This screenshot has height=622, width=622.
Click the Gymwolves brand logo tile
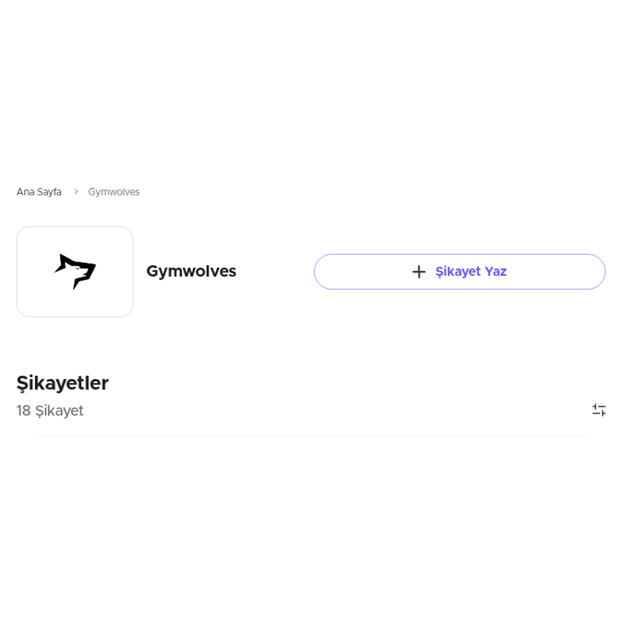75,272
